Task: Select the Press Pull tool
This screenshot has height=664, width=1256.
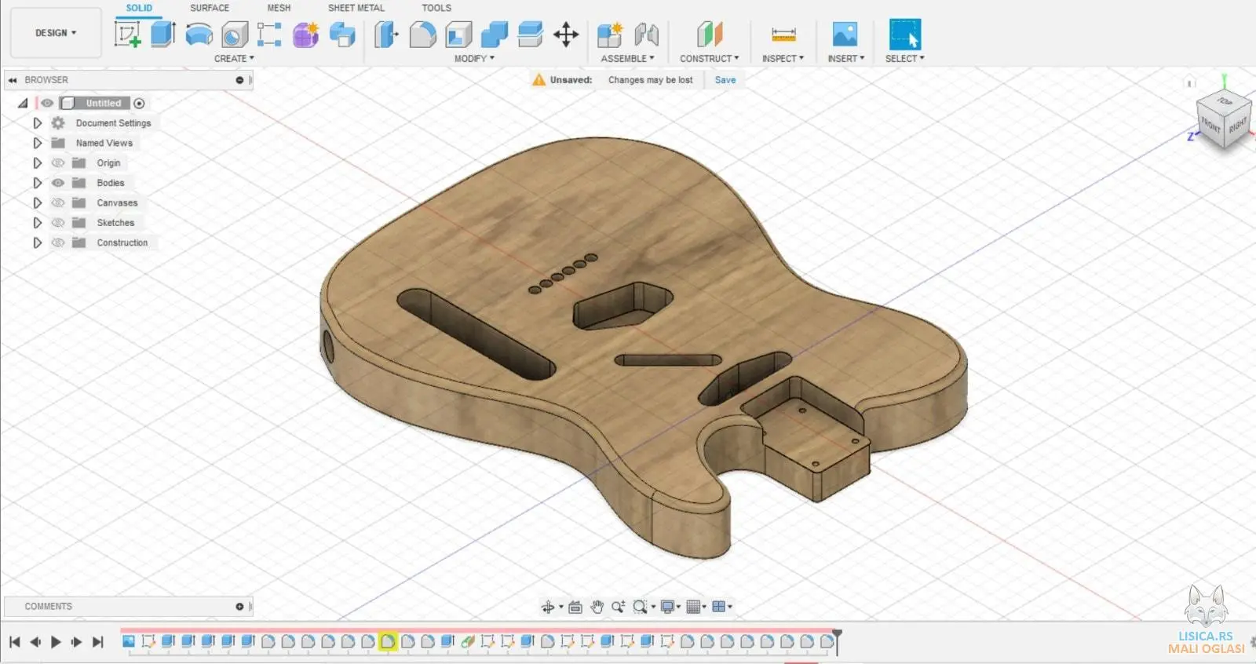Action: 386,35
